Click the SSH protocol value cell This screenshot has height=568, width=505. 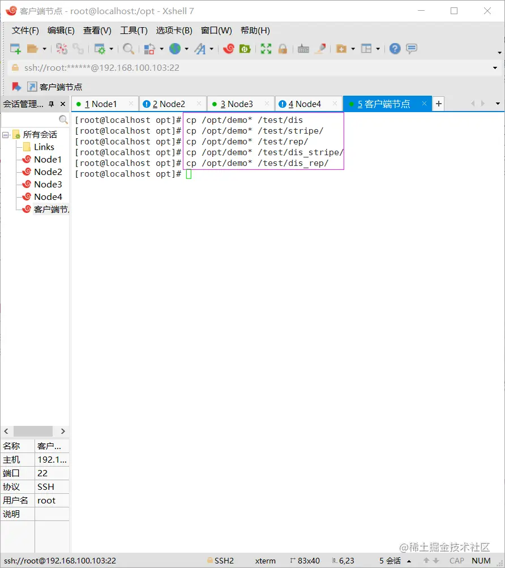tap(52, 487)
